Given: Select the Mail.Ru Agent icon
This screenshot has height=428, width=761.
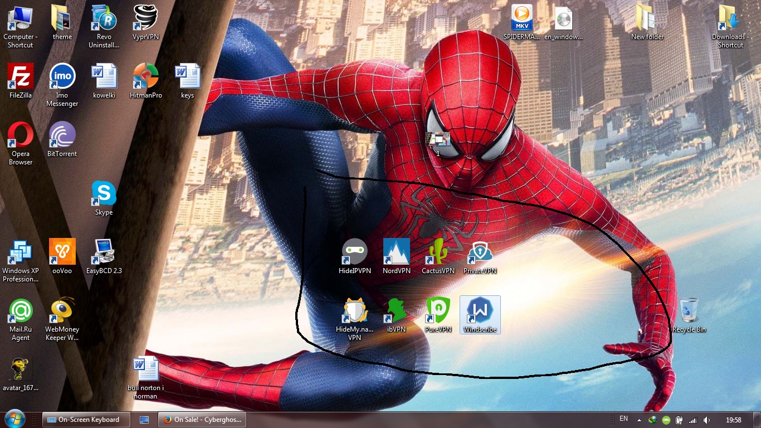Looking at the screenshot, I should click(x=21, y=319).
